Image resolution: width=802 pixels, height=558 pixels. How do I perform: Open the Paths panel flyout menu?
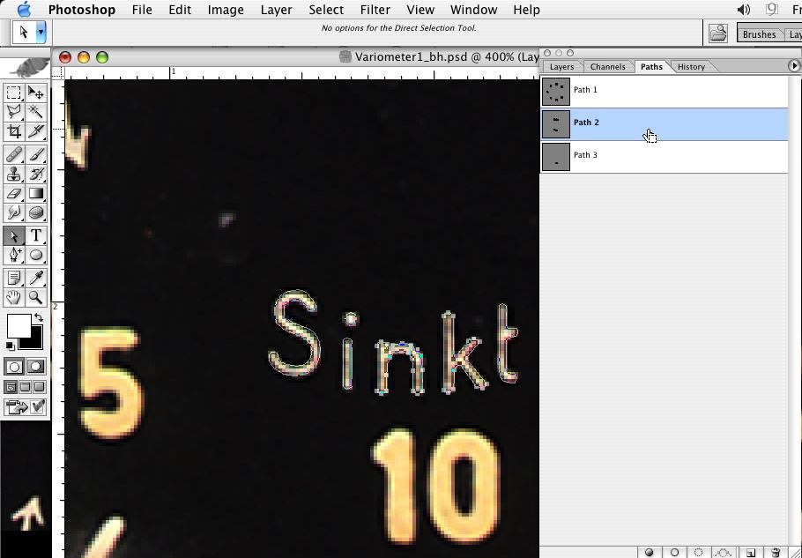click(794, 66)
